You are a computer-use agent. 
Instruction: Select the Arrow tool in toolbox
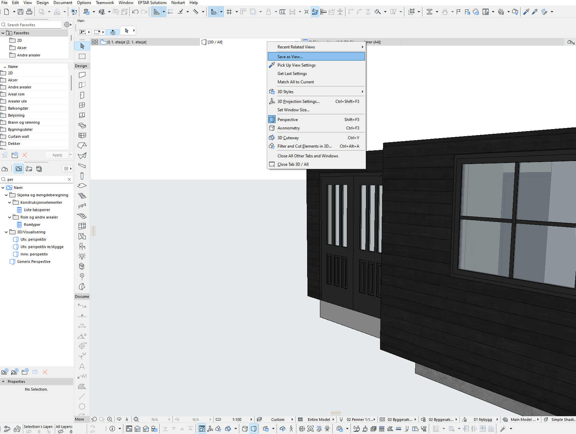[x=82, y=46]
